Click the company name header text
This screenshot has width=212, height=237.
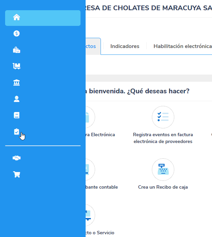coord(149,8)
